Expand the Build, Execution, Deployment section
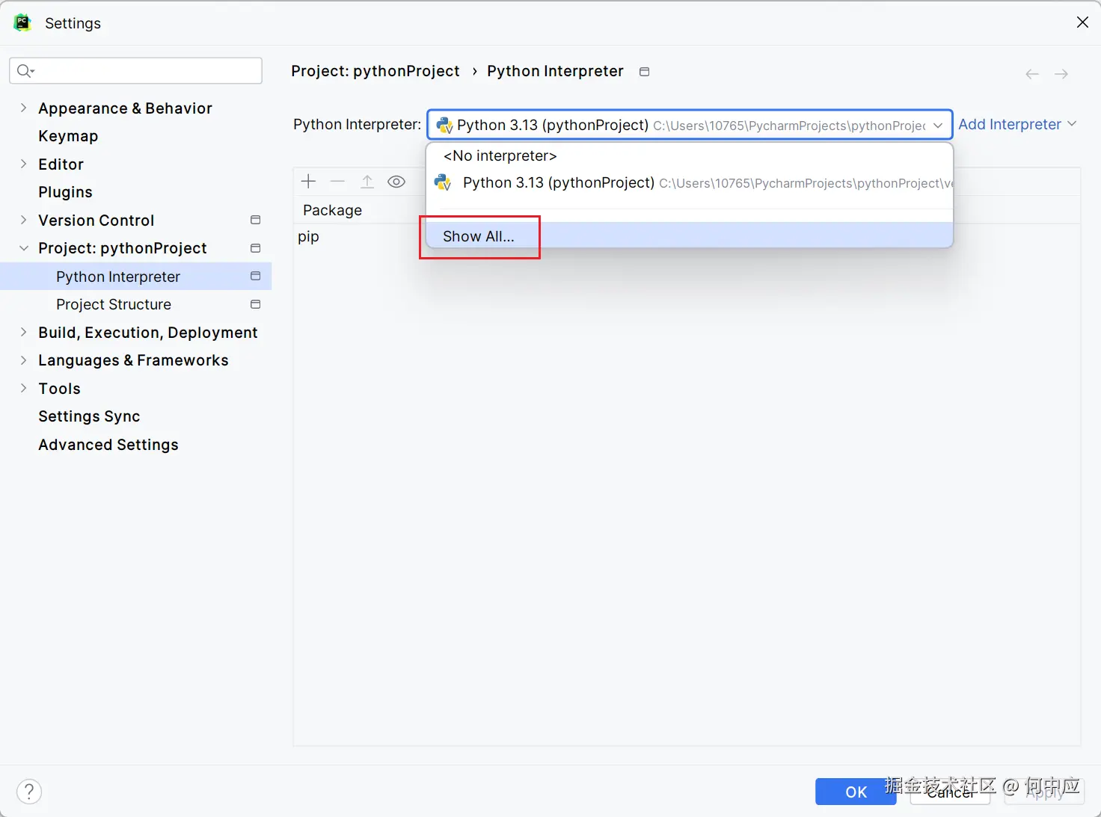Screen dimensions: 1101x817 tap(23, 333)
